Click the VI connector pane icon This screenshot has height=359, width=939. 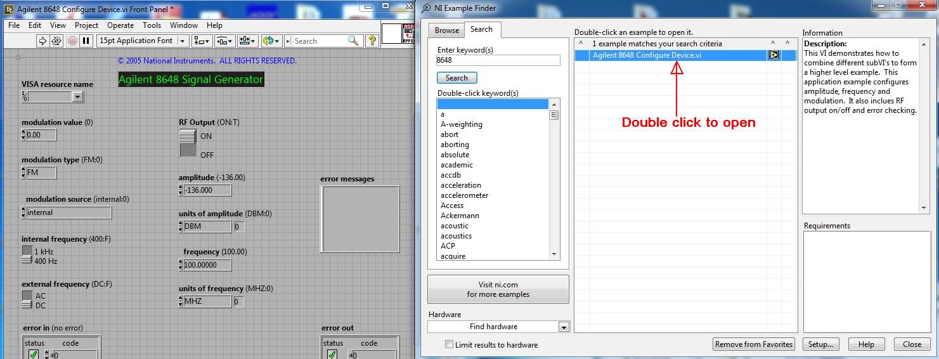coord(391,34)
